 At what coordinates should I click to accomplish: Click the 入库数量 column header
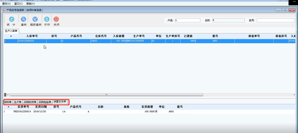(119, 36)
